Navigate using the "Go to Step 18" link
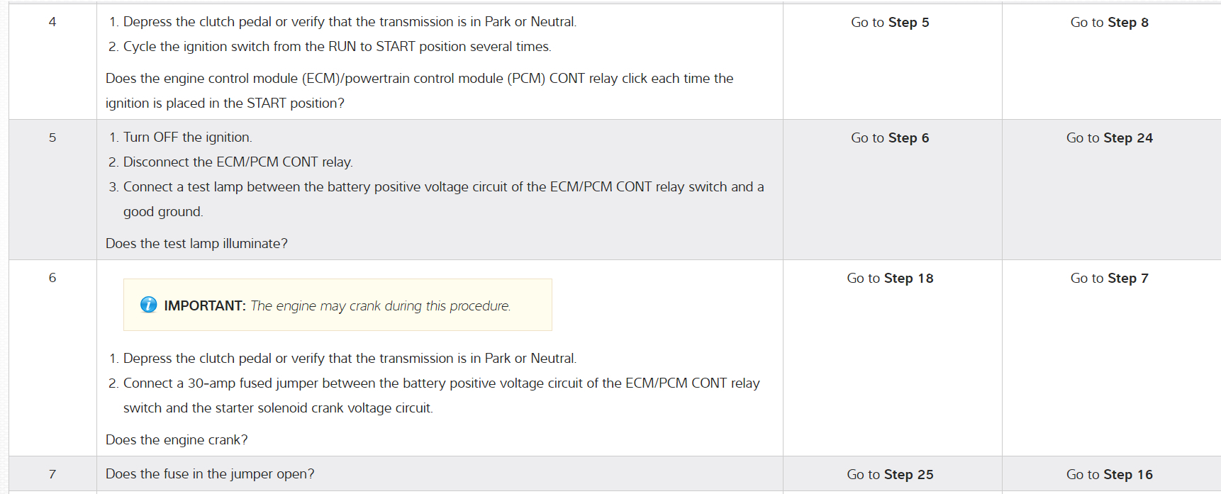Viewport: 1221px width, 494px height. (890, 279)
